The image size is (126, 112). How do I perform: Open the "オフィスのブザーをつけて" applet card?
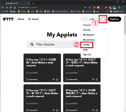coord(42,98)
